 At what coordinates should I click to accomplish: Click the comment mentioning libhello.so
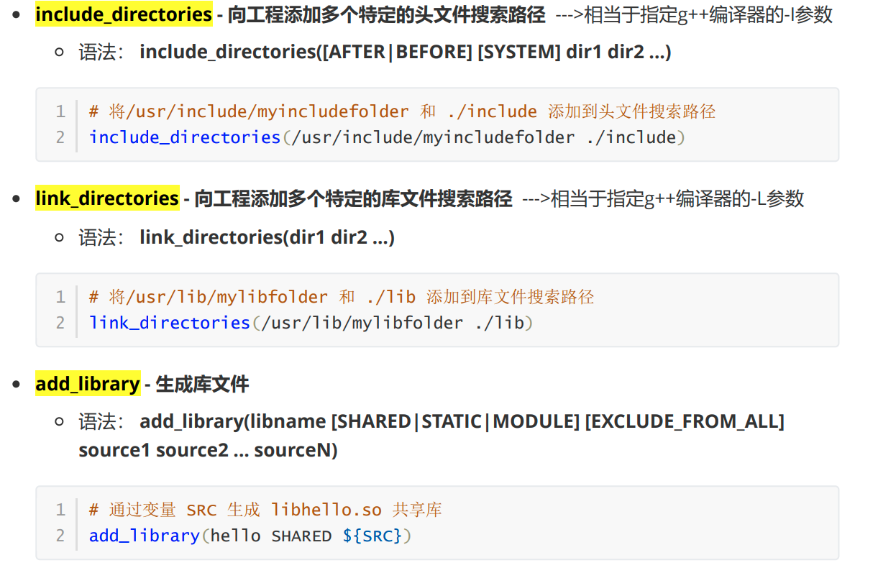[x=265, y=510]
